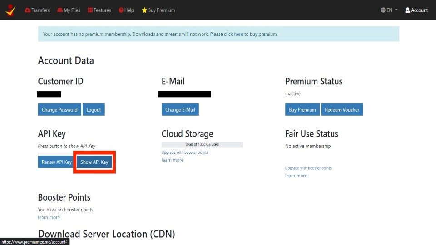The image size is (436, 245).
Task: Click the 'Account Data' heading
Action: tap(66, 60)
